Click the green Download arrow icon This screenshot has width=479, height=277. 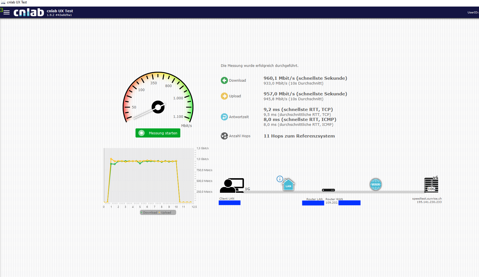224,81
